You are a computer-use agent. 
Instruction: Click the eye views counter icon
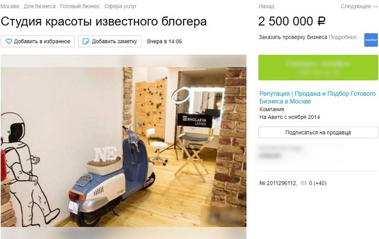304,183
